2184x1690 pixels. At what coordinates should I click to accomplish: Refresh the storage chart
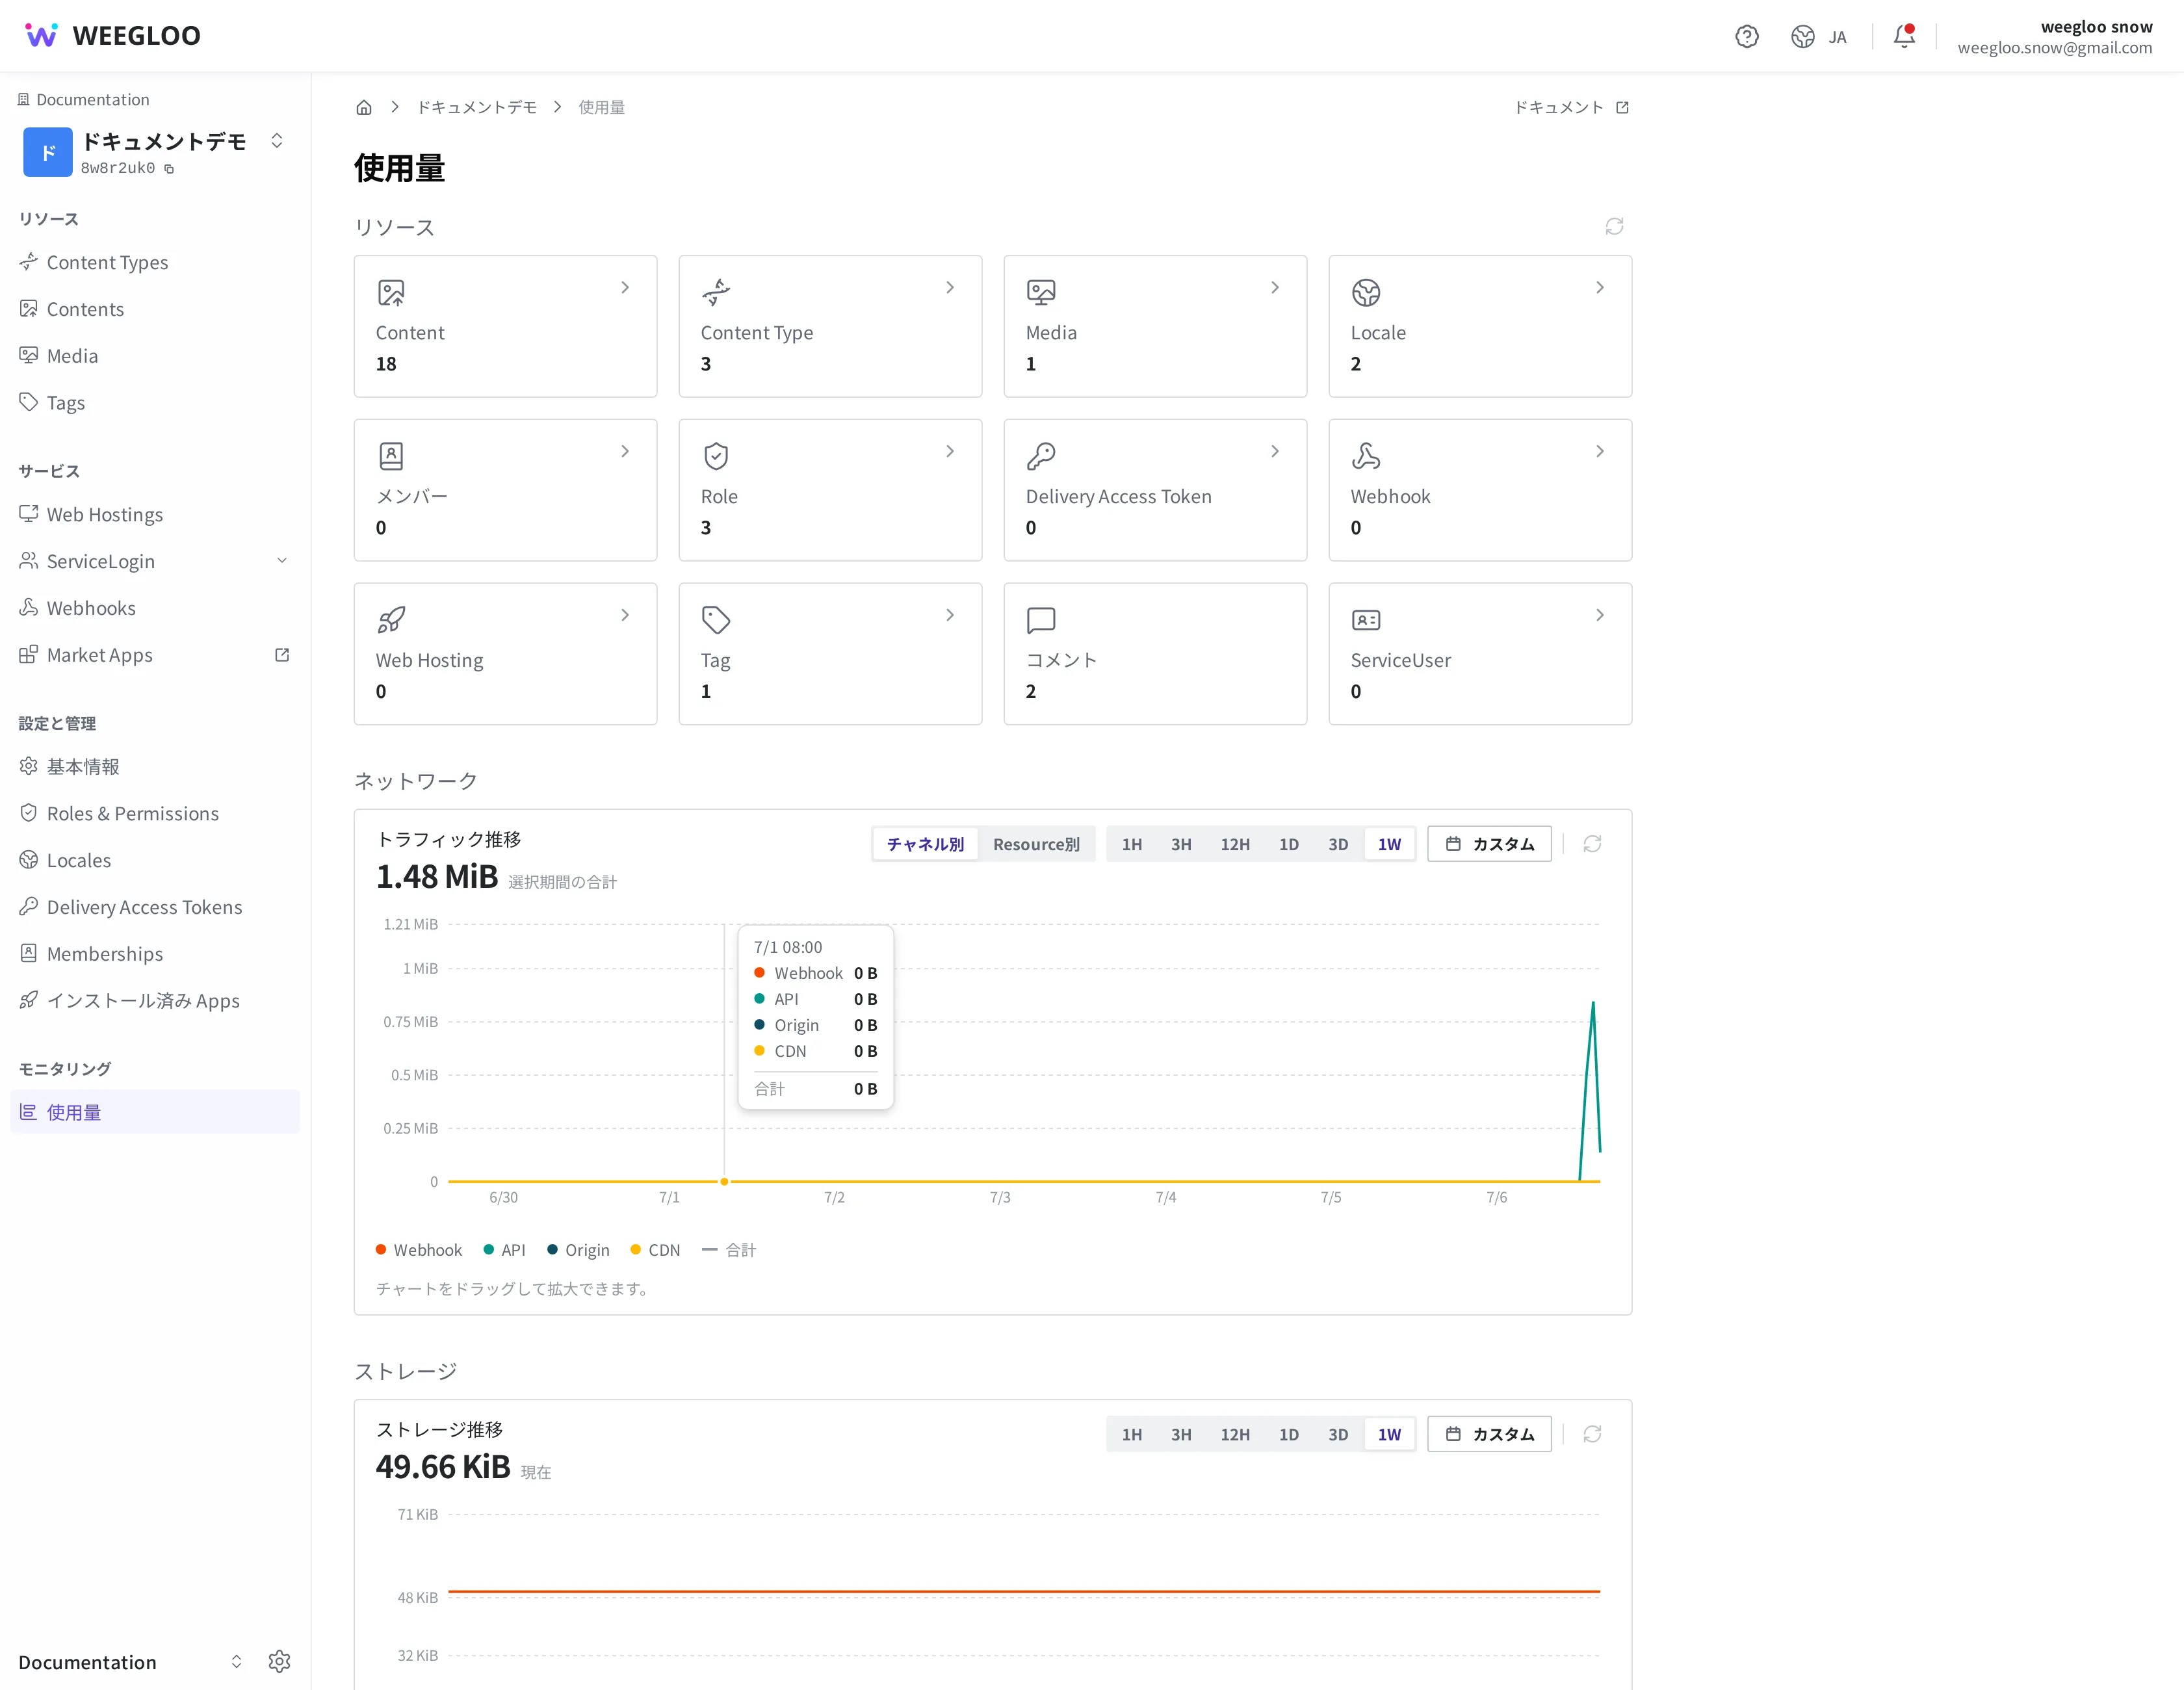click(1592, 1434)
